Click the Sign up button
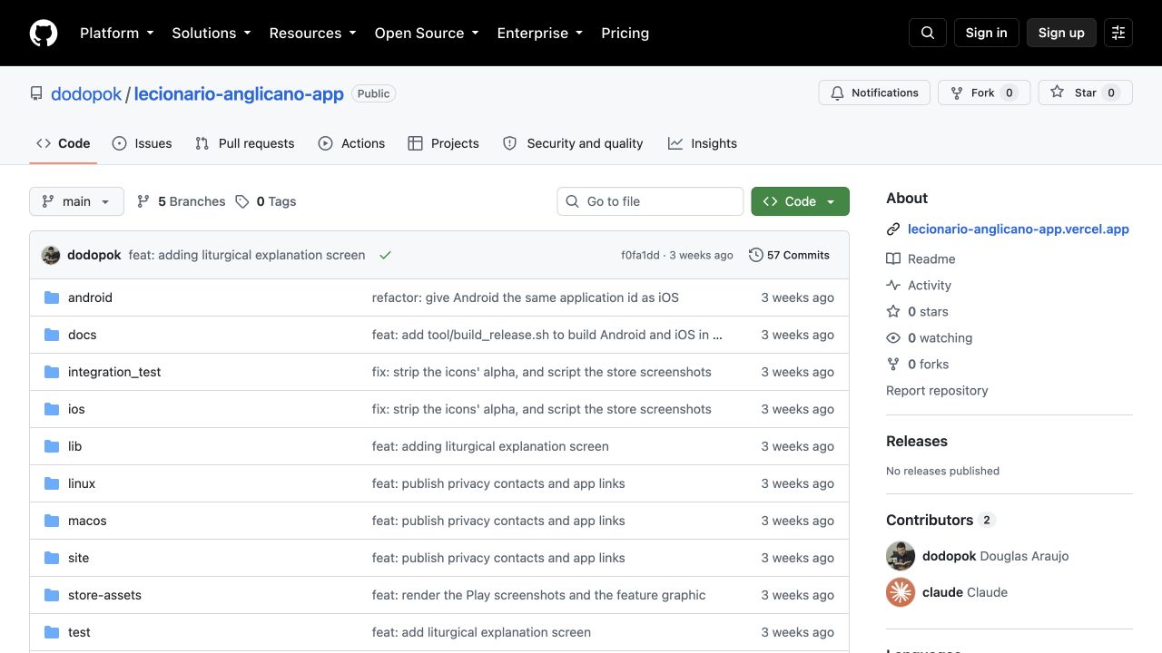 1061,33
